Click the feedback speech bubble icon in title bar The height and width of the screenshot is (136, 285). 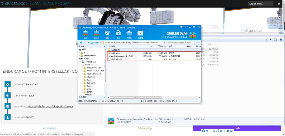(181, 27)
